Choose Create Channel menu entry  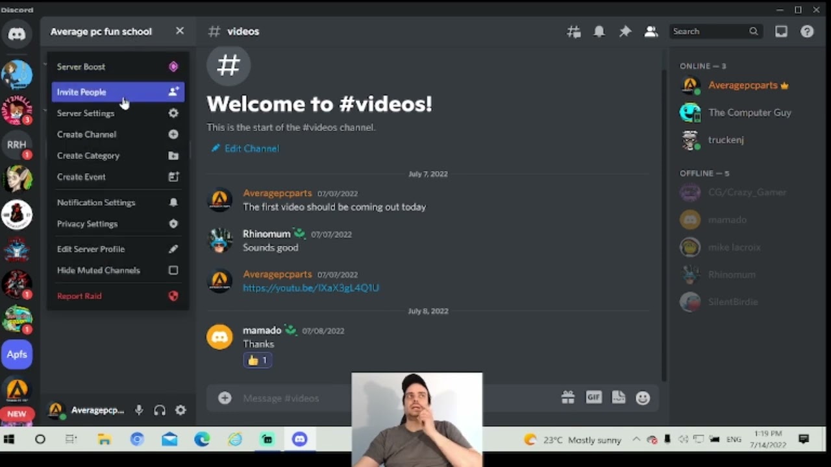pos(118,134)
